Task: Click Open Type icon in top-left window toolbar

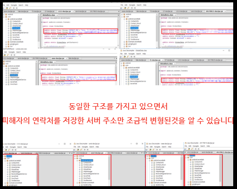Action: tap(7, 8)
